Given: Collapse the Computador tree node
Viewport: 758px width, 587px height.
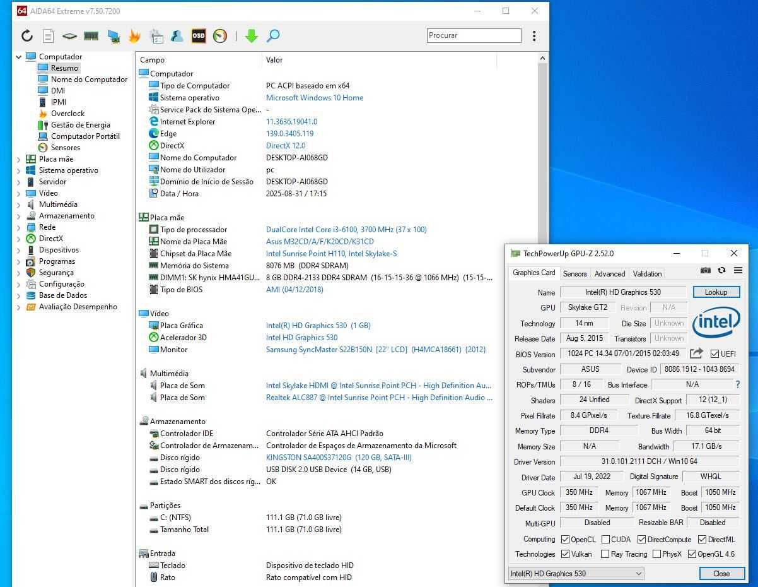Looking at the screenshot, I should pyautogui.click(x=19, y=57).
